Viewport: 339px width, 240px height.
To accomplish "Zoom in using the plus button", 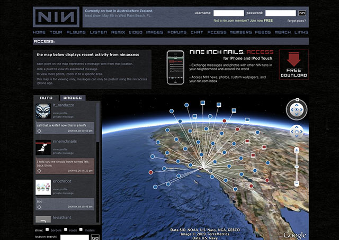I will click(x=297, y=150).
